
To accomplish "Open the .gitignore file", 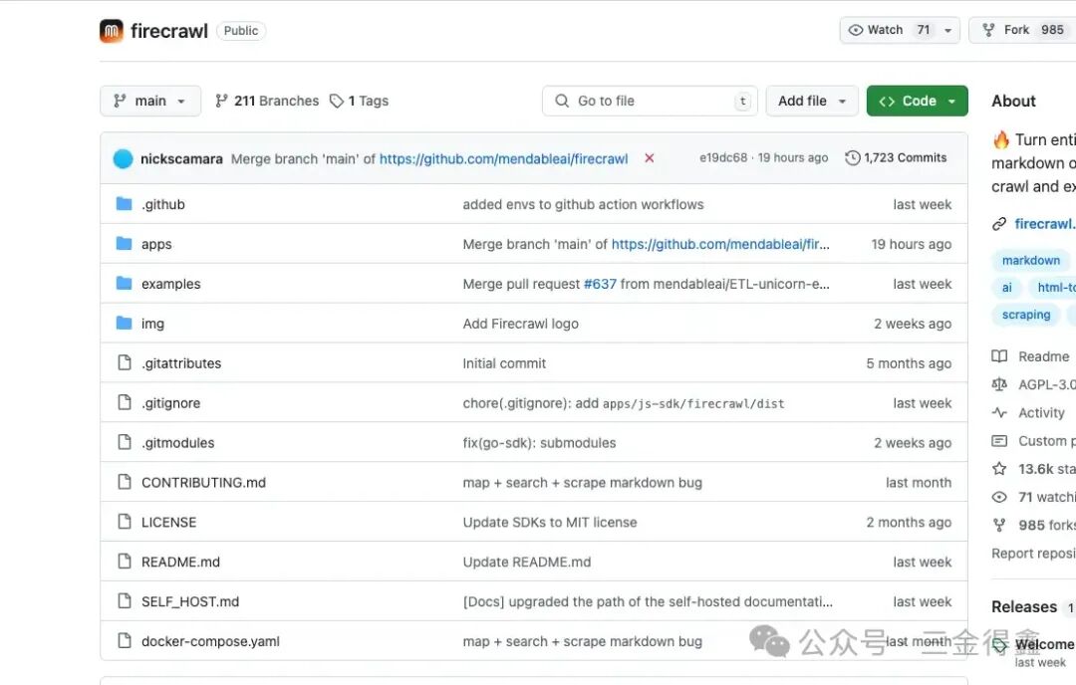I will [x=171, y=403].
